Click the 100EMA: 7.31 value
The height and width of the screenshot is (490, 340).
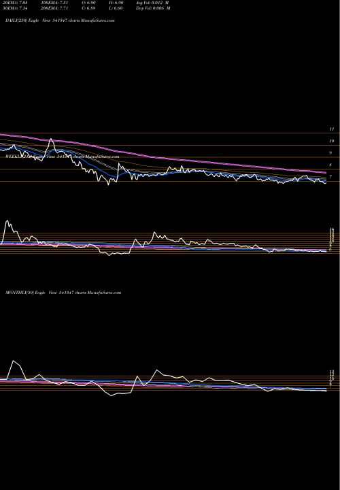54,3
